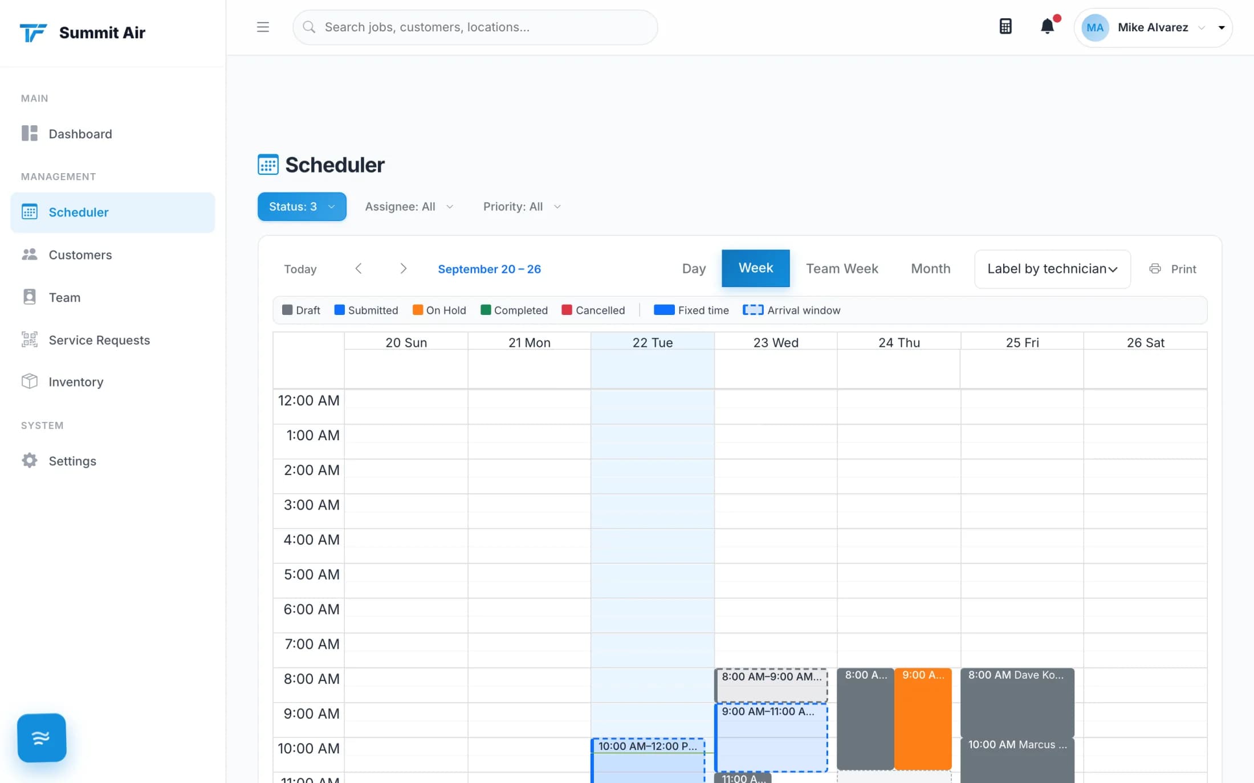
Task: Open the calculator icon in header
Action: (1005, 26)
